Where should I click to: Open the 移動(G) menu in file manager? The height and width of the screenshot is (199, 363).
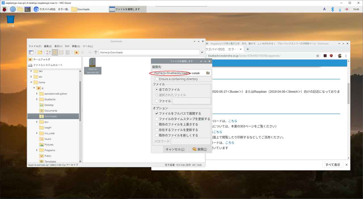(x=76, y=46)
